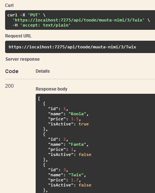This screenshot has height=193, width=155.
Task: Click the "name": "Twix" line
Action: pyautogui.click(x=67, y=175)
